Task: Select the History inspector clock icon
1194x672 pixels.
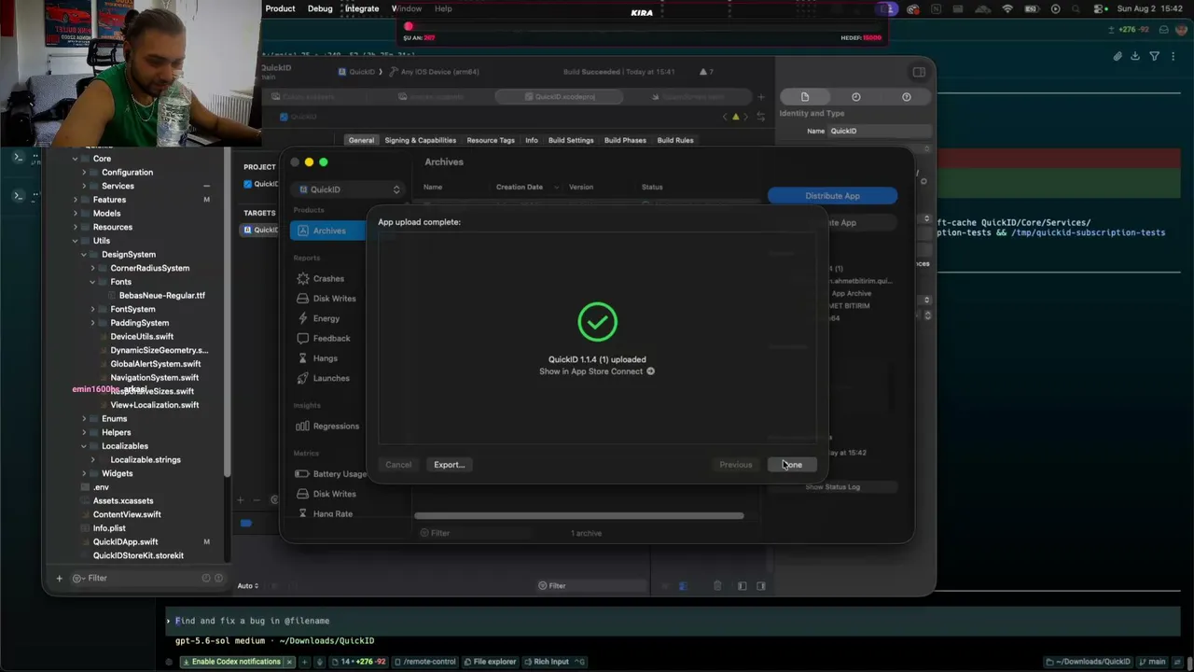Action: pos(855,97)
